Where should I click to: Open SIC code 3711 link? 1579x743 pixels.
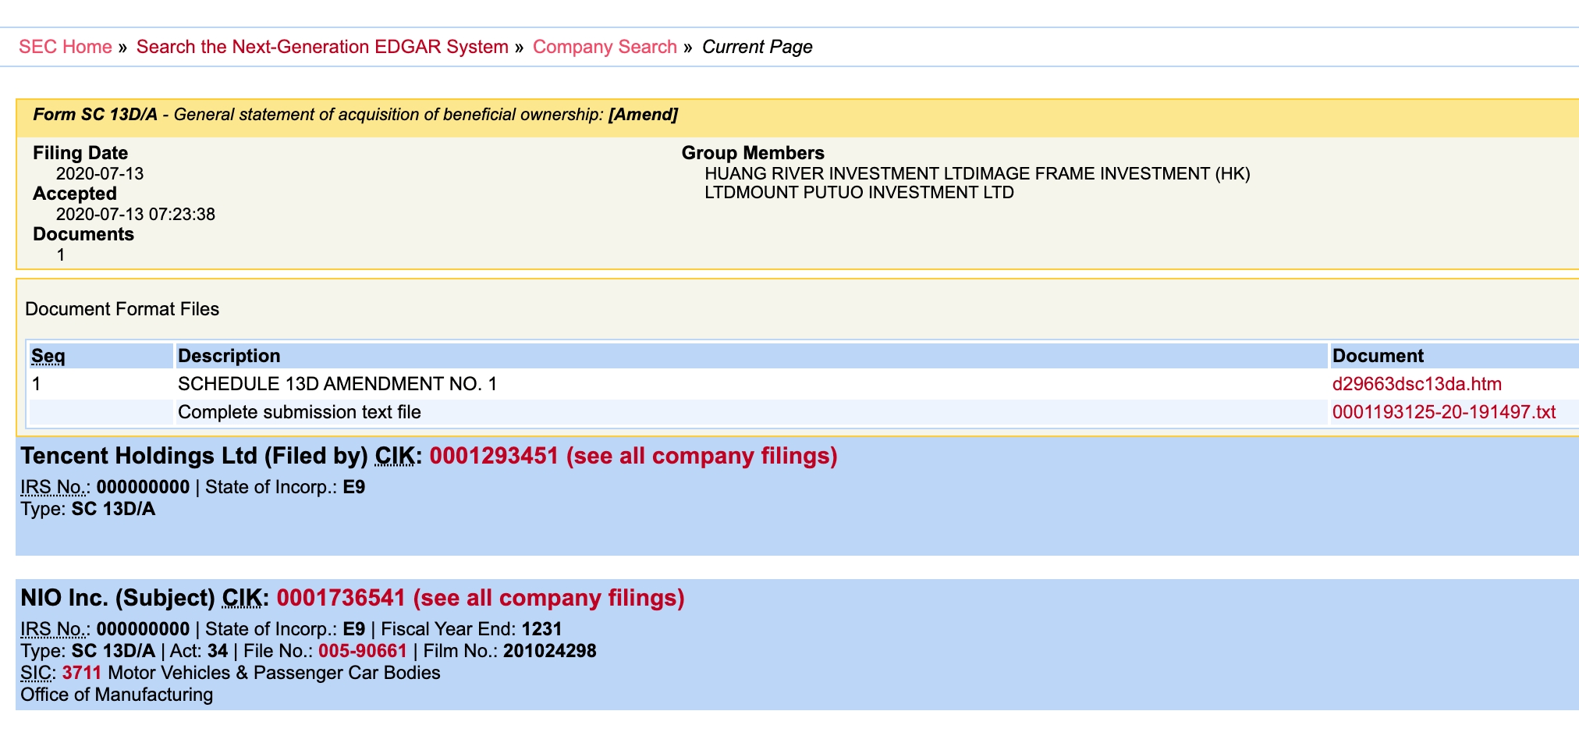(x=82, y=673)
